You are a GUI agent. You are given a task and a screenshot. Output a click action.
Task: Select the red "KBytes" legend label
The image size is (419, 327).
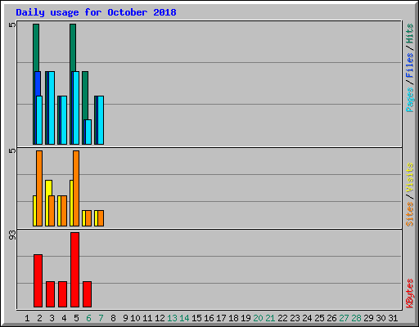click(x=410, y=293)
